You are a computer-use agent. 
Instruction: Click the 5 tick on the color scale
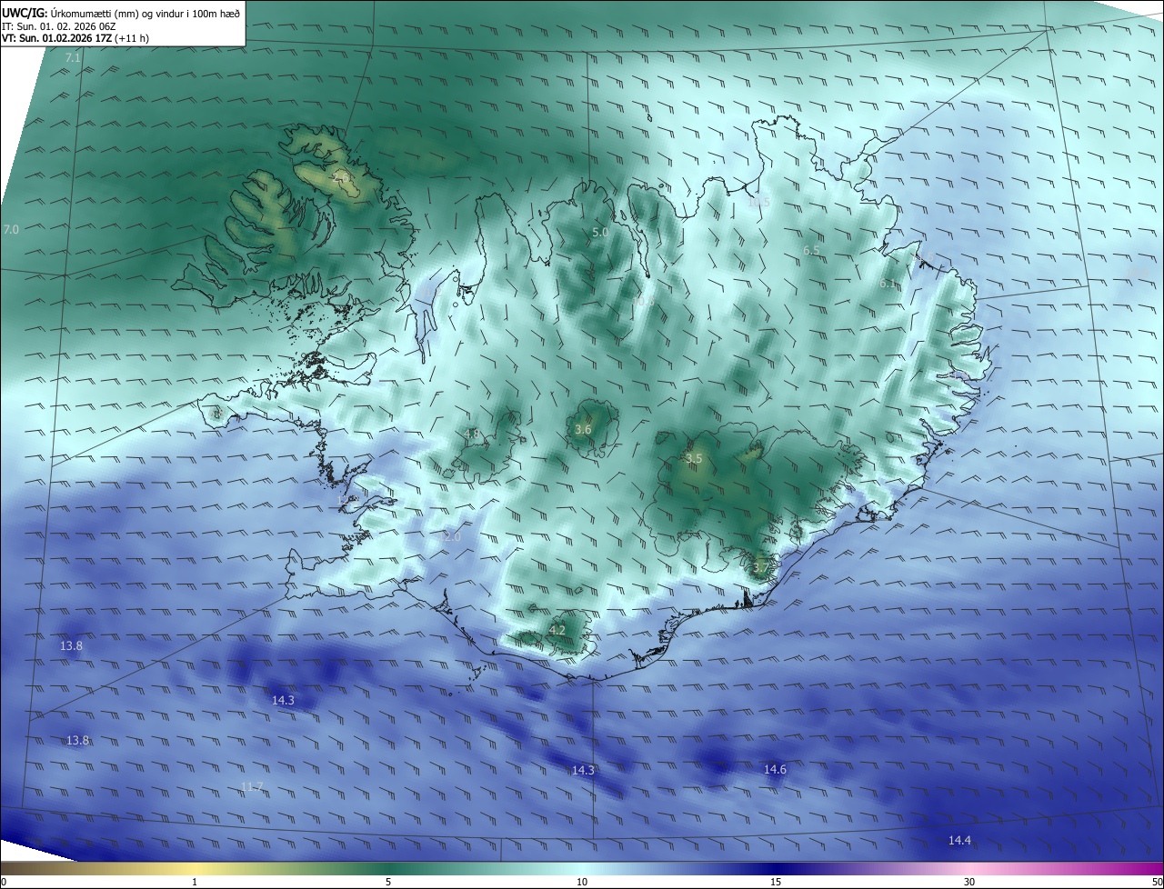click(x=388, y=882)
